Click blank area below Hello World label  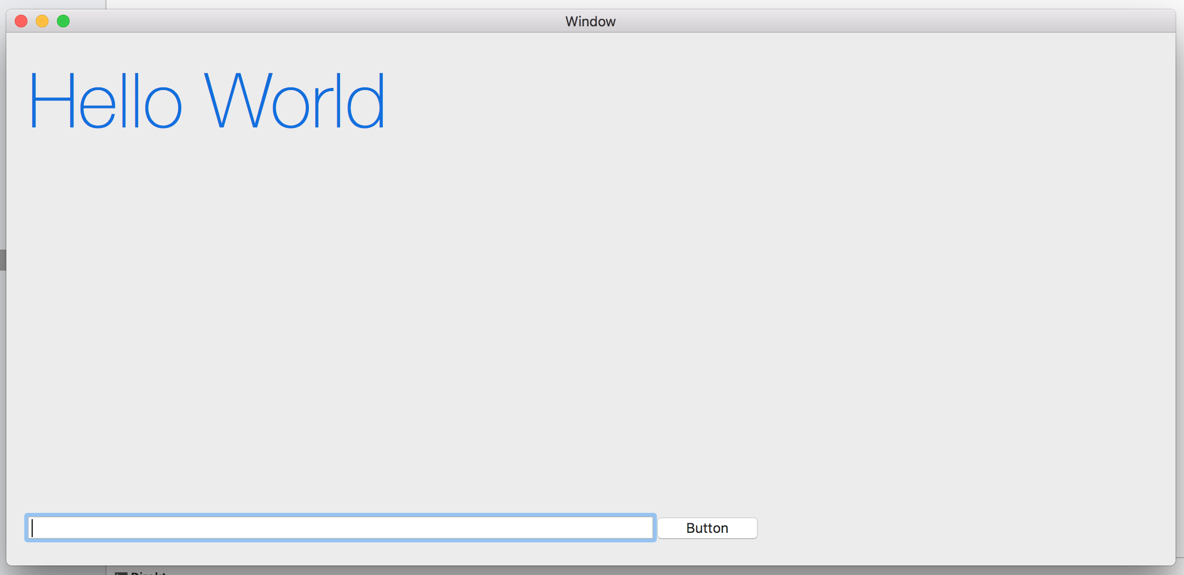[x=206, y=211]
